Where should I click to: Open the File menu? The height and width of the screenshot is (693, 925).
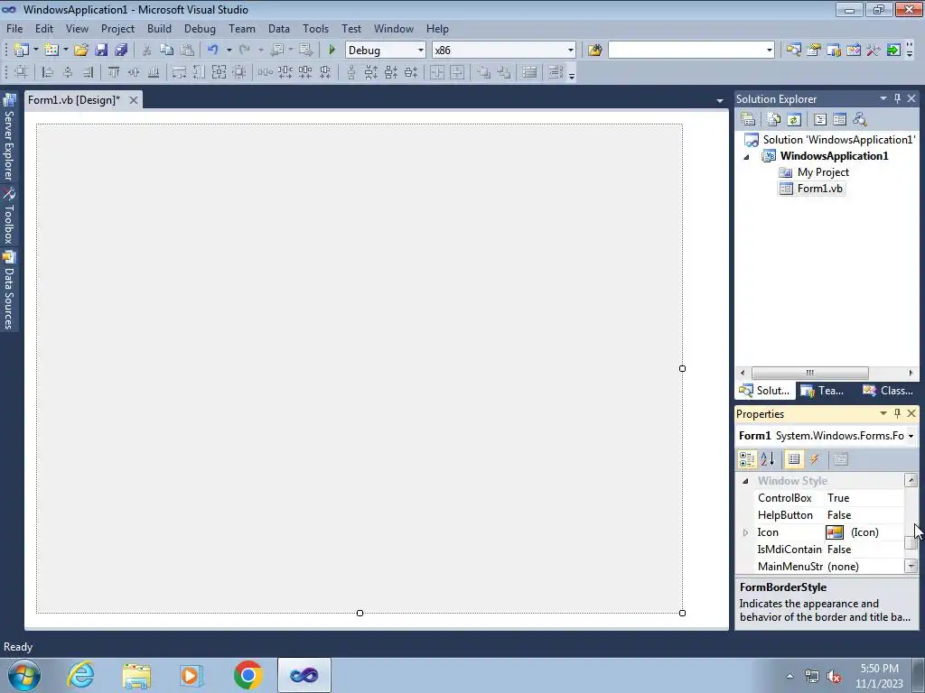point(14,28)
